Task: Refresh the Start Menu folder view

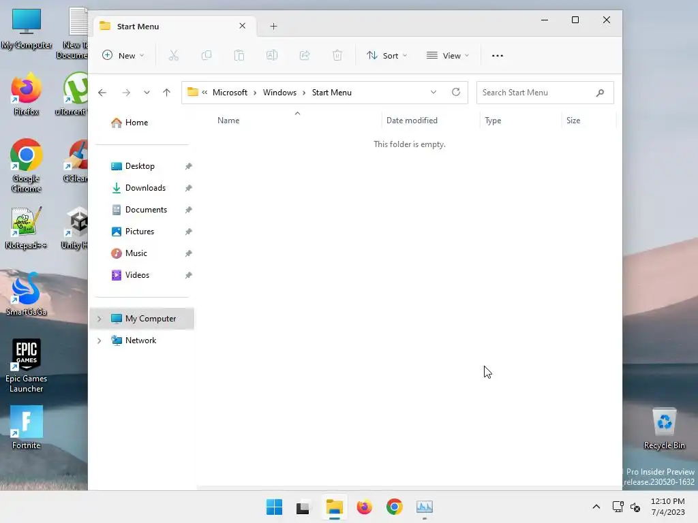Action: [456, 92]
